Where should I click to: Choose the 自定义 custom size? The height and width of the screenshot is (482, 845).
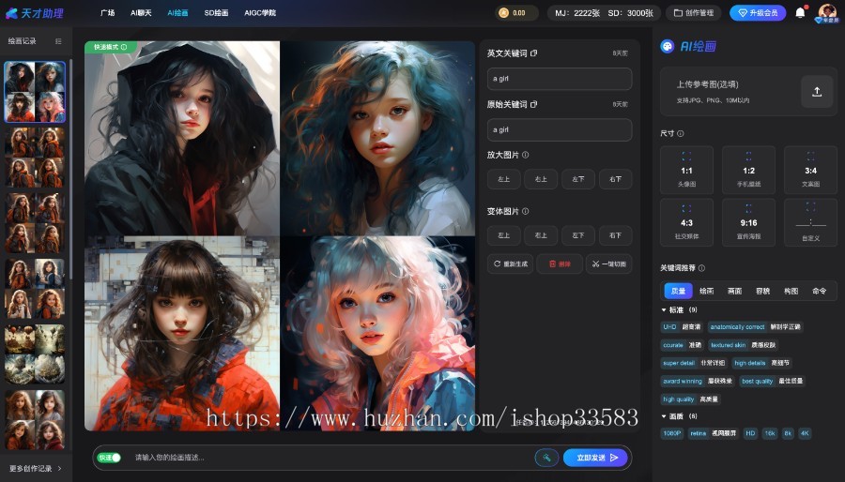click(x=810, y=222)
